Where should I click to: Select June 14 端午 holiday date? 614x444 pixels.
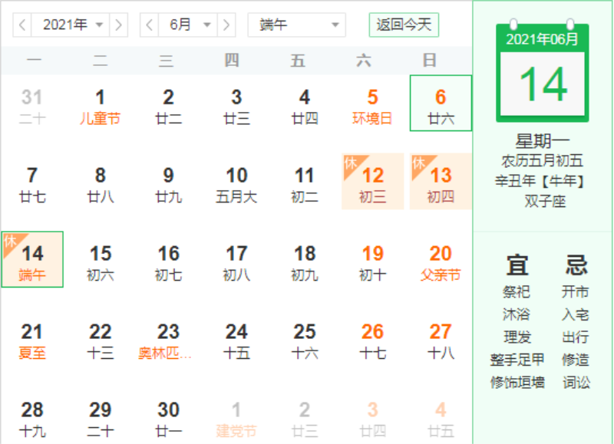[32, 260]
